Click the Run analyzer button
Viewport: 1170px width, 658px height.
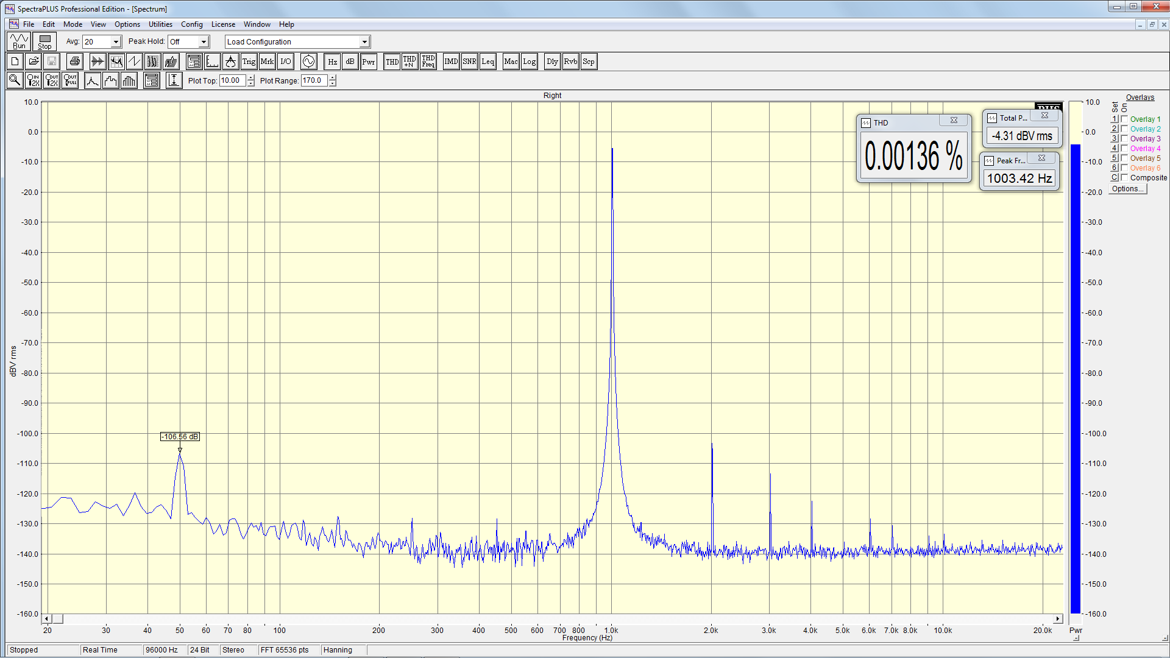(19, 41)
